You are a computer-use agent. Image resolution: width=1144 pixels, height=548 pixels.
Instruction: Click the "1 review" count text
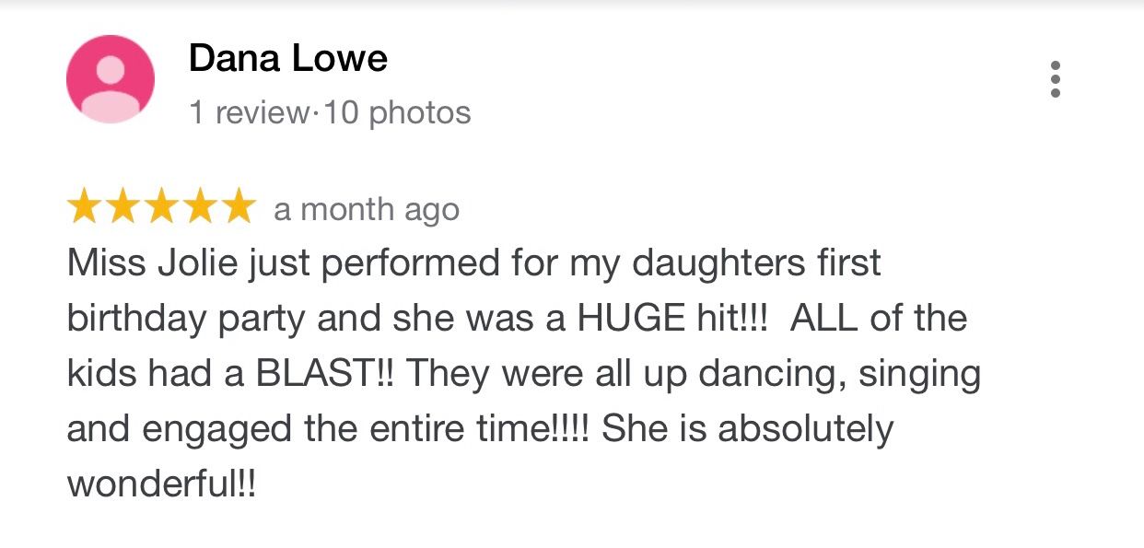click(248, 112)
